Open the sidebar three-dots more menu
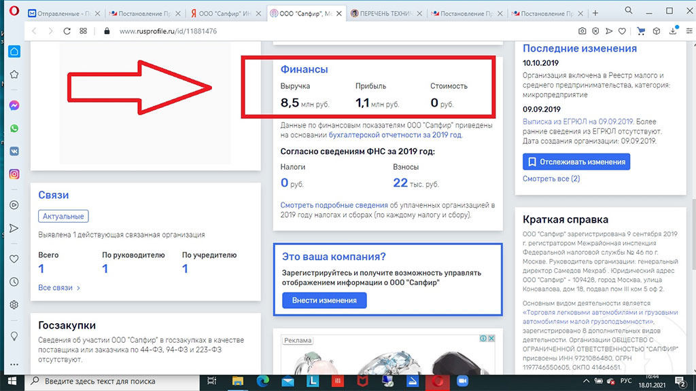 (14, 365)
